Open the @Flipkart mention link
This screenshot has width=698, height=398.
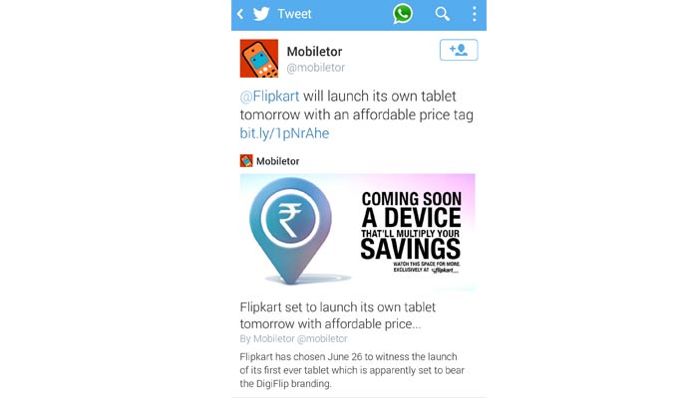point(270,96)
